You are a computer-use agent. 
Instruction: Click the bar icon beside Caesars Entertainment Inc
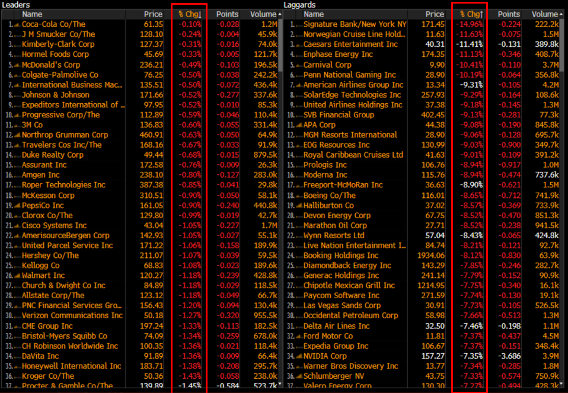tap(299, 44)
